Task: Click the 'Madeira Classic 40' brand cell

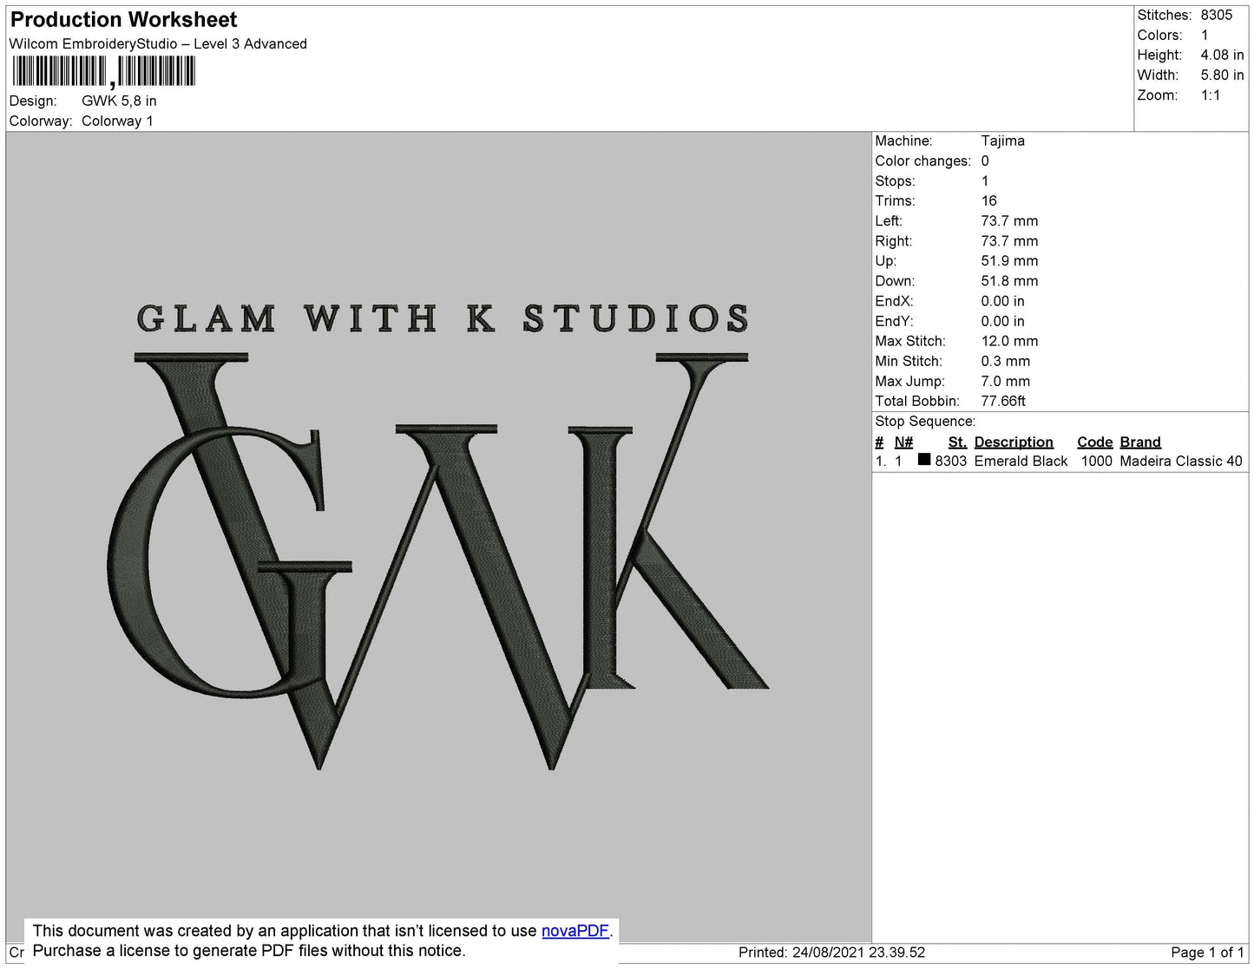Action: point(1181,461)
